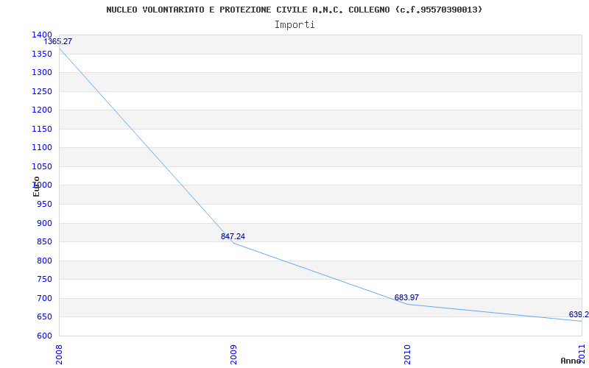Click the Anno axis title
This screenshot has height=368, width=589.
pos(571,361)
